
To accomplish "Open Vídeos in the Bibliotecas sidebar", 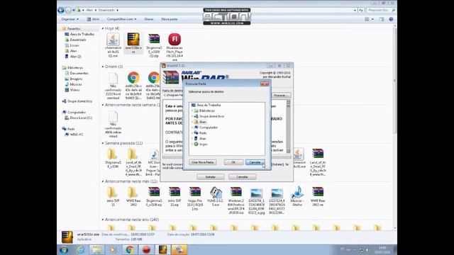I will [x=72, y=90].
